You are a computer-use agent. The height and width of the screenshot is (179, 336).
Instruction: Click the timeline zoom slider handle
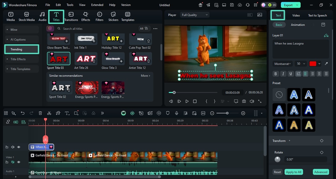pos(227,113)
